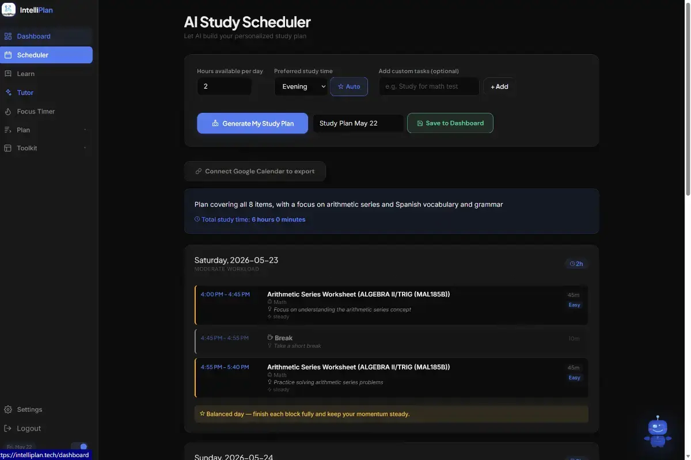Viewport: 691px width, 460px height.
Task: Click the Hours available per day field
Action: coord(224,86)
